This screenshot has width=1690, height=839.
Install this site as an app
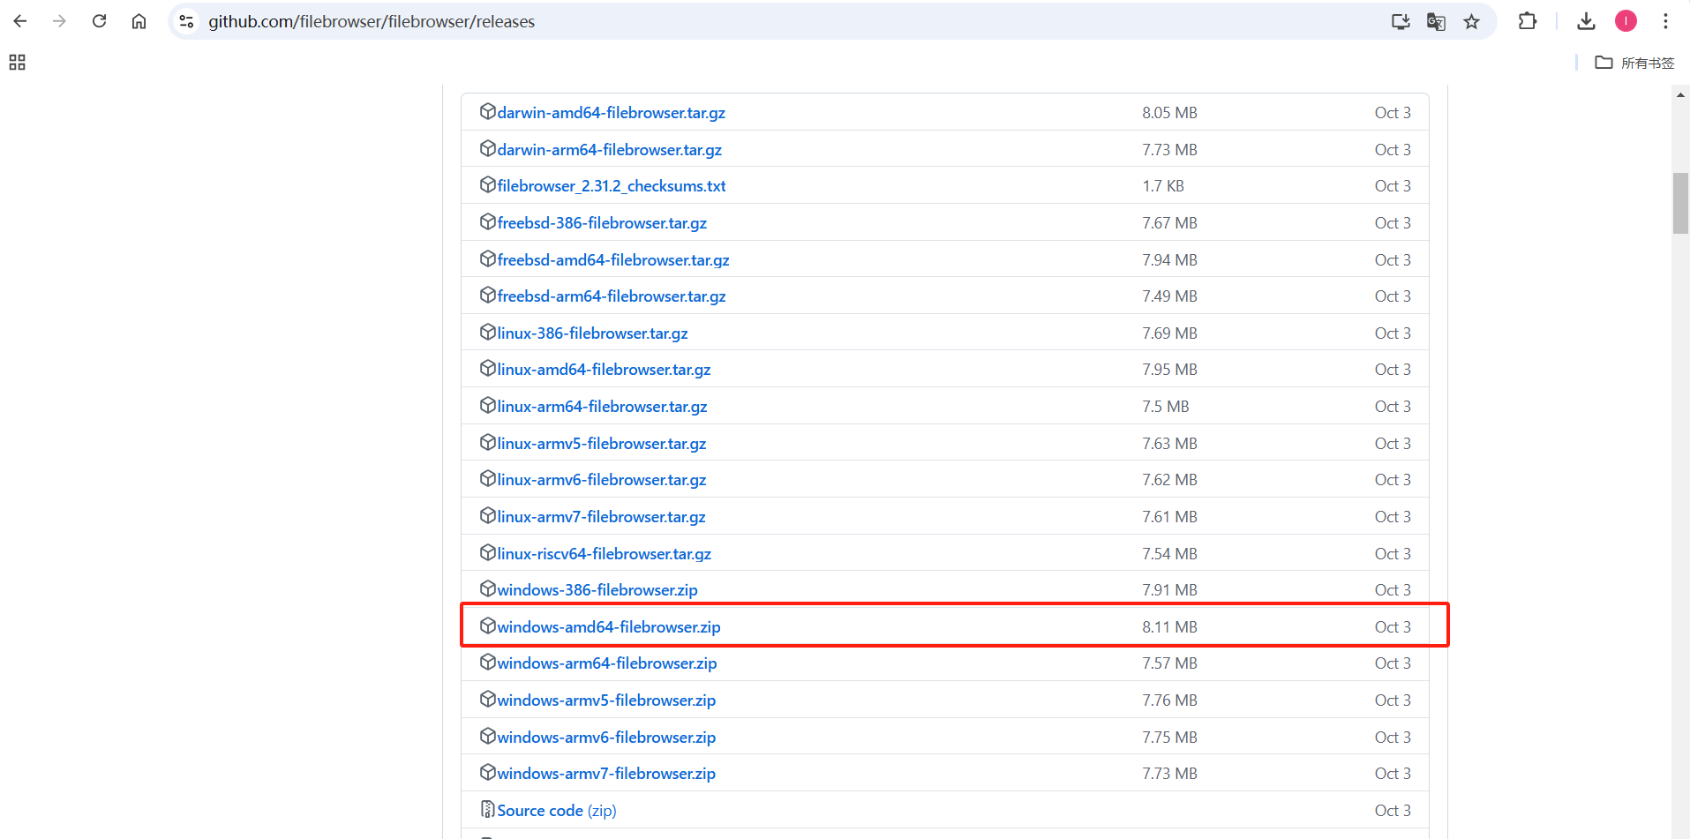pyautogui.click(x=1400, y=21)
